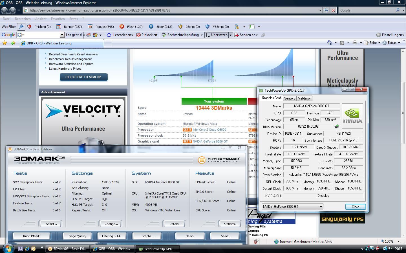Open the Extras command bar dropdown

pyautogui.click(x=399, y=43)
